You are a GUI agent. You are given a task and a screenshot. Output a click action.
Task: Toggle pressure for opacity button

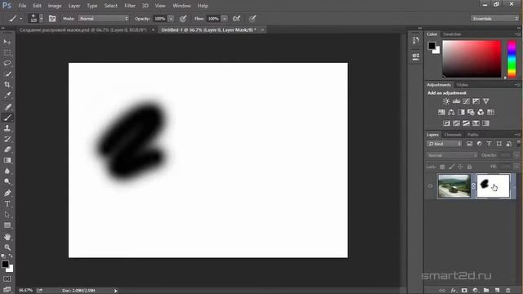pos(183,19)
